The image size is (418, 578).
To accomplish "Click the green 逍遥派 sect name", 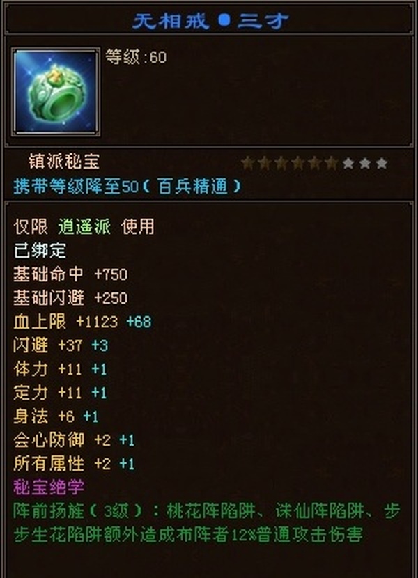I will pyautogui.click(x=84, y=226).
